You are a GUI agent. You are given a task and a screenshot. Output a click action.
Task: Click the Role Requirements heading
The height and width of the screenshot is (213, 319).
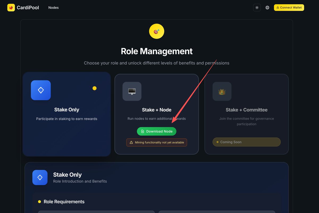(x=64, y=202)
